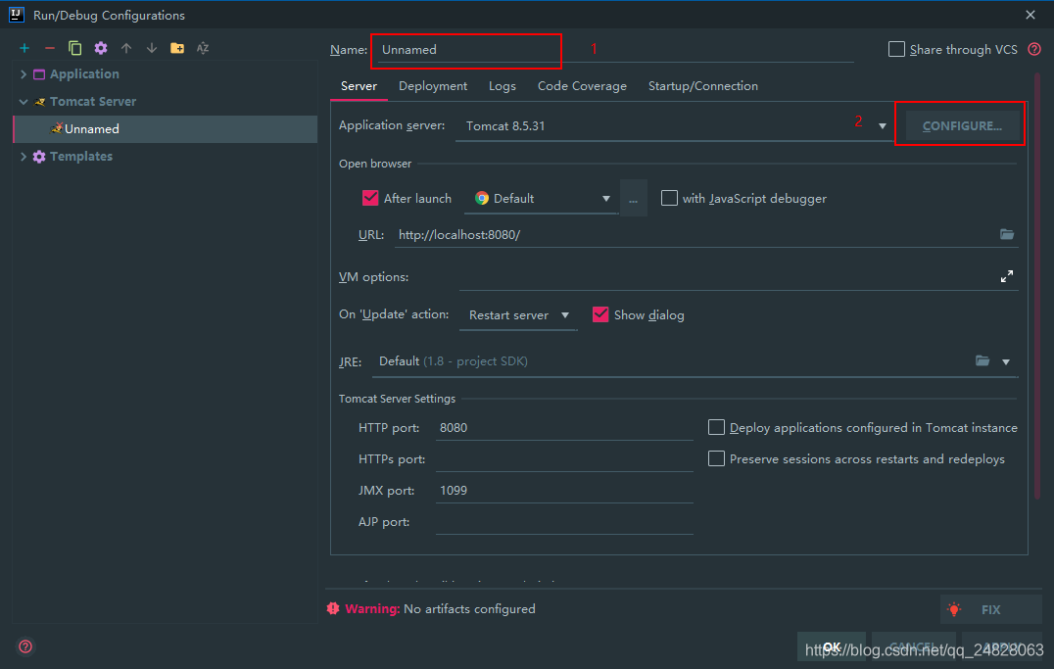Select the Unnamed configuration in the tree
Viewport: 1054px width, 669px height.
click(x=166, y=129)
